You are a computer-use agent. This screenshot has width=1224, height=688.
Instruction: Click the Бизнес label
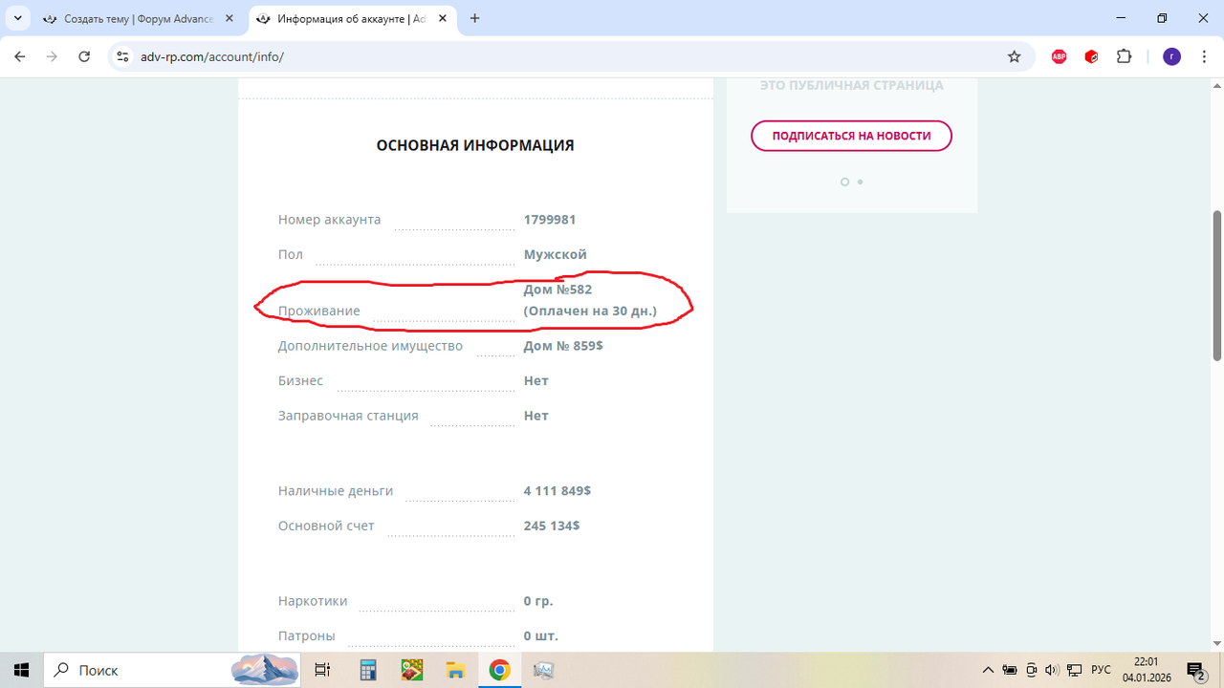coord(300,380)
